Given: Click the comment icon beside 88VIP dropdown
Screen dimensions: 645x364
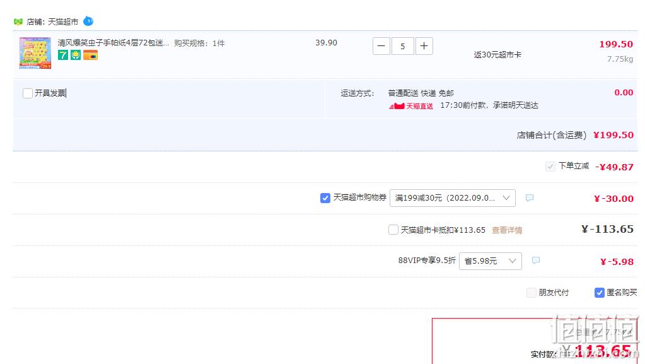Looking at the screenshot, I should pyautogui.click(x=535, y=261).
